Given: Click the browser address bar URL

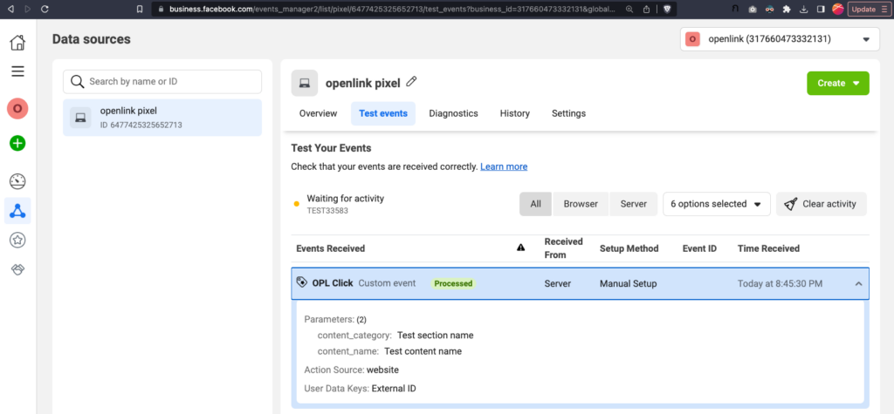Looking at the screenshot, I should pos(392,9).
